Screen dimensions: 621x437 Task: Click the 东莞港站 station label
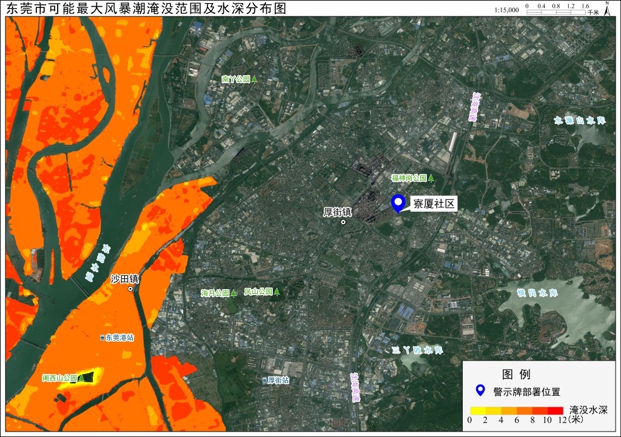pyautogui.click(x=119, y=338)
